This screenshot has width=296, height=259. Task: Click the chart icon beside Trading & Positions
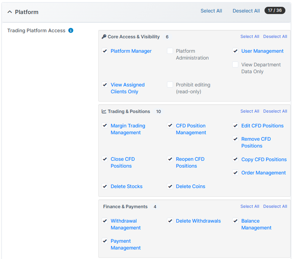[x=104, y=111]
